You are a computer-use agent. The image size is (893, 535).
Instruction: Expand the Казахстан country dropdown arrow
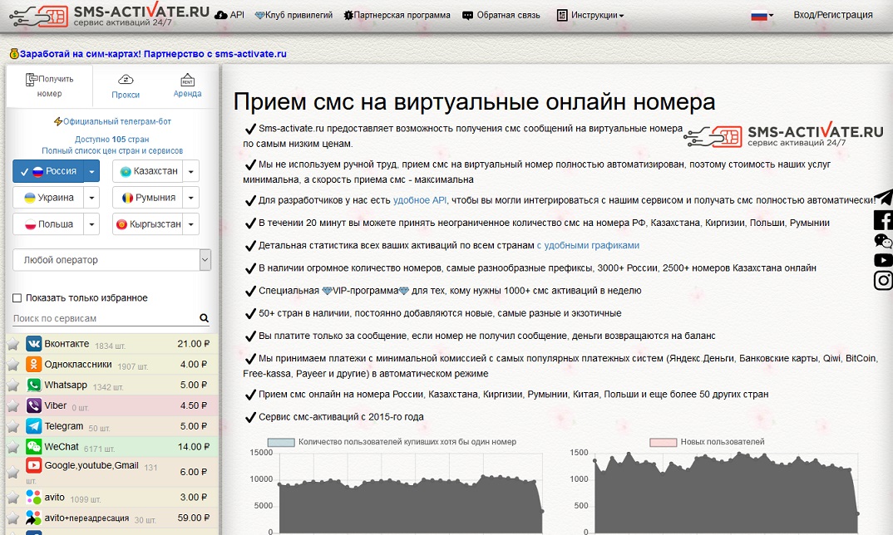click(x=190, y=171)
